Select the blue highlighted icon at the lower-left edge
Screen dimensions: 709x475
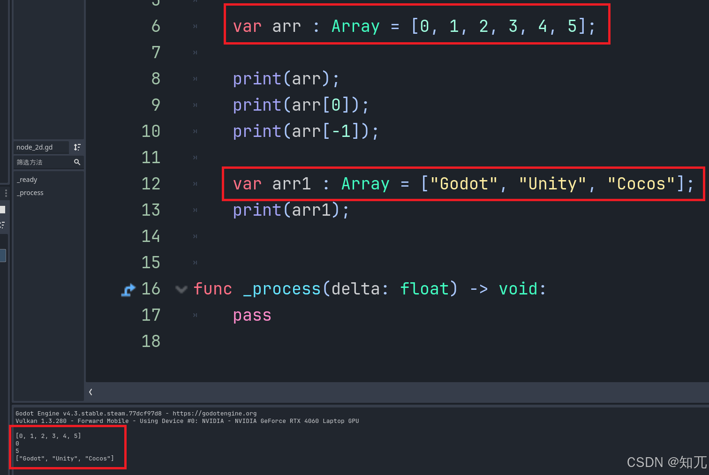click(3, 255)
